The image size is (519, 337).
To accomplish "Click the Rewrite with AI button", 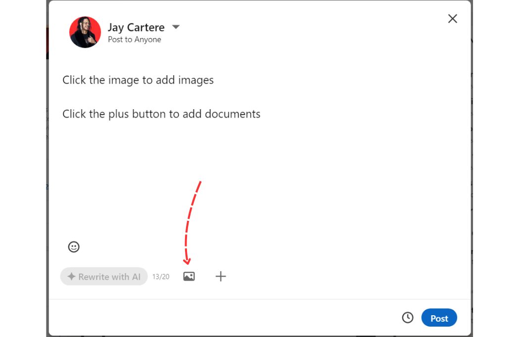I will 104,277.
